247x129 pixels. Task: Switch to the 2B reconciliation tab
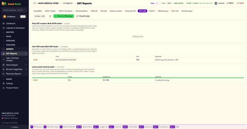82,11
